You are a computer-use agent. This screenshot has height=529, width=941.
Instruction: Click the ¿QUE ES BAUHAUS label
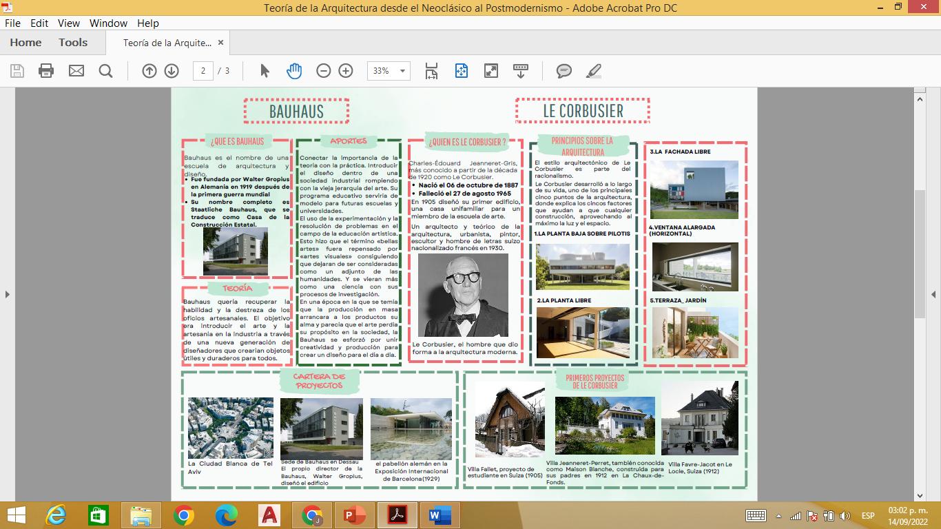(237, 141)
